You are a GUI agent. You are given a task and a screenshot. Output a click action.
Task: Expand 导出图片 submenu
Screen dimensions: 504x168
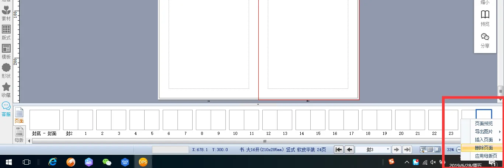coord(483,132)
